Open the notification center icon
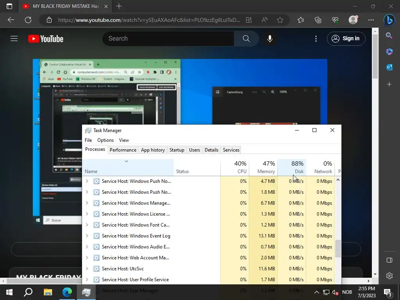The image size is (400, 300). point(388,292)
